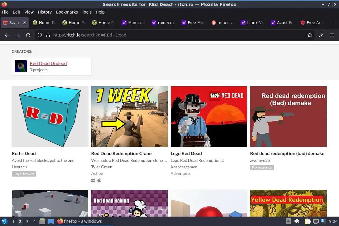Screen dimensions: 339x226
Task: Bookmark this page with the star
Action: [310, 35]
